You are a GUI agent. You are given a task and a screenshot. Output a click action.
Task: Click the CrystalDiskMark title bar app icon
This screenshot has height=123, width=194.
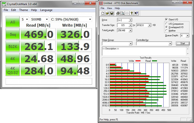pos(4,4)
